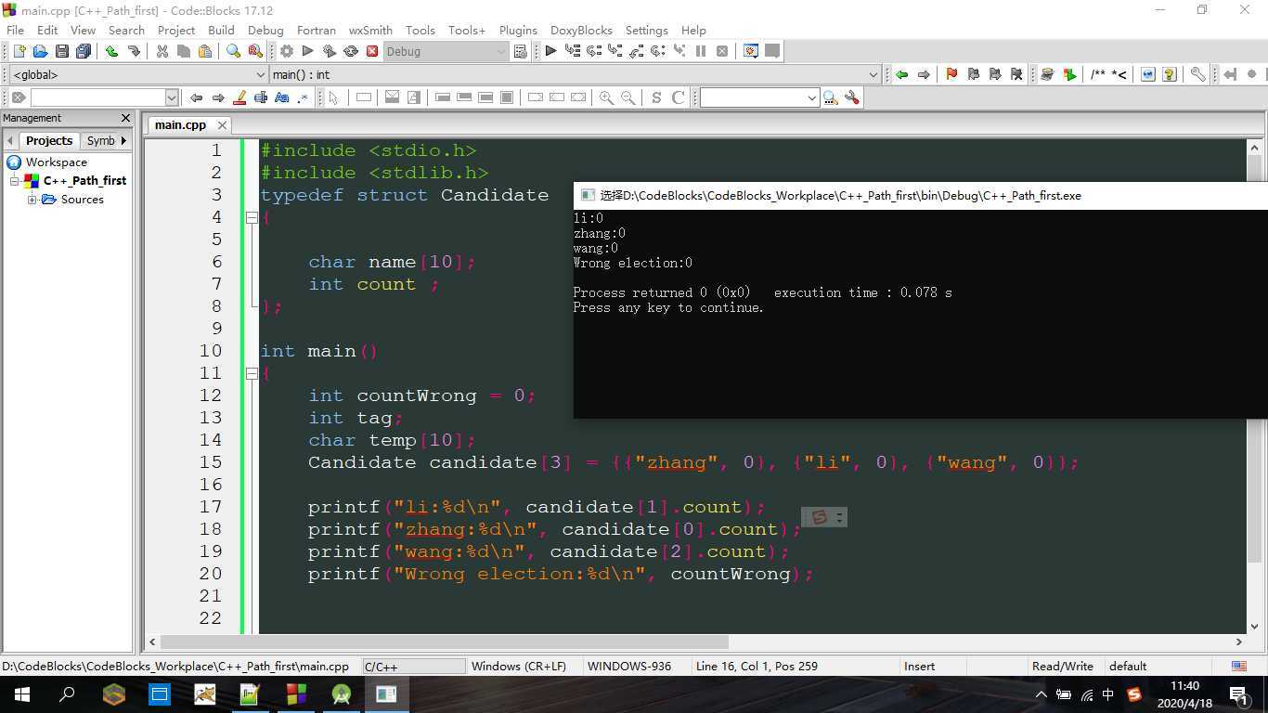Click the New file toolbar icon
Viewport: 1268px width, 713px height.
click(x=19, y=51)
